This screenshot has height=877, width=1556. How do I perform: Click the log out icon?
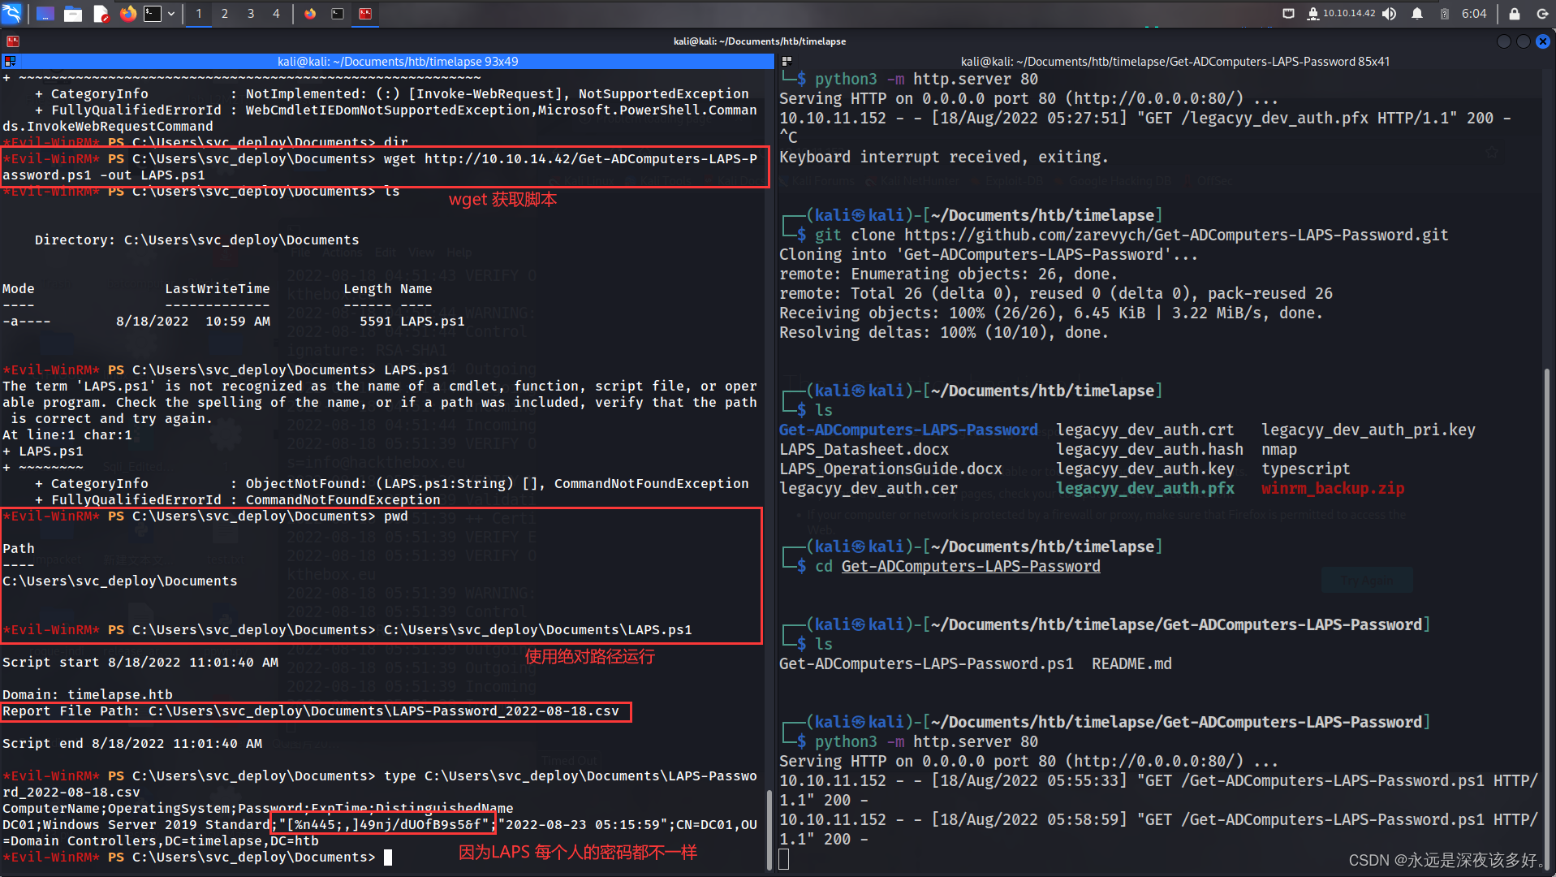[1542, 14]
